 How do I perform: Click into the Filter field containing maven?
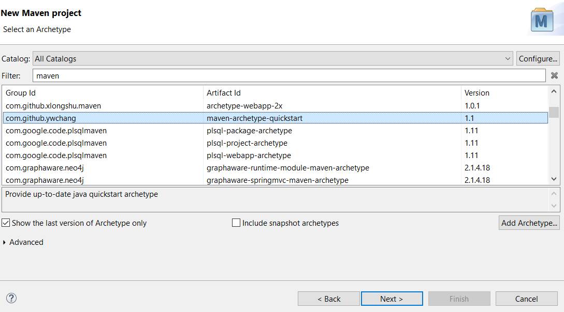(289, 75)
